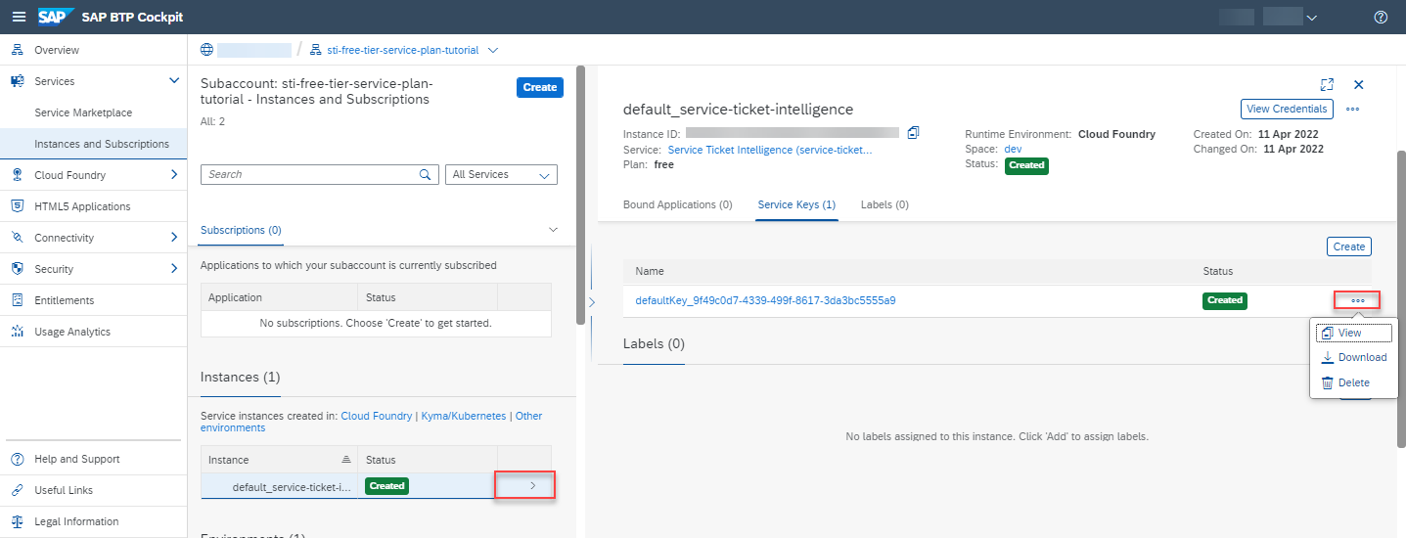
Task: Filter instances by Kyma/Kubernetes link
Action: [465, 417]
